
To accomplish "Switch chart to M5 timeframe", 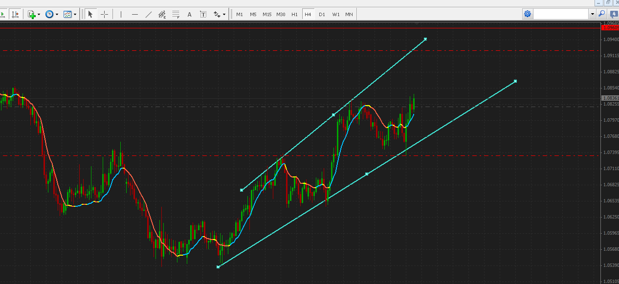I will click(253, 14).
